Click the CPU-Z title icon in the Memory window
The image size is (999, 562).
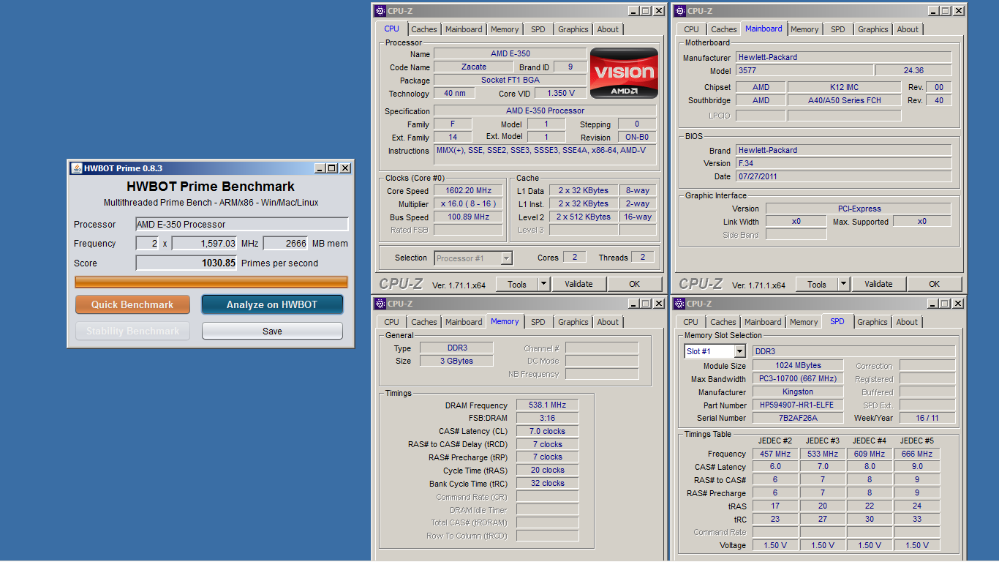[380, 304]
